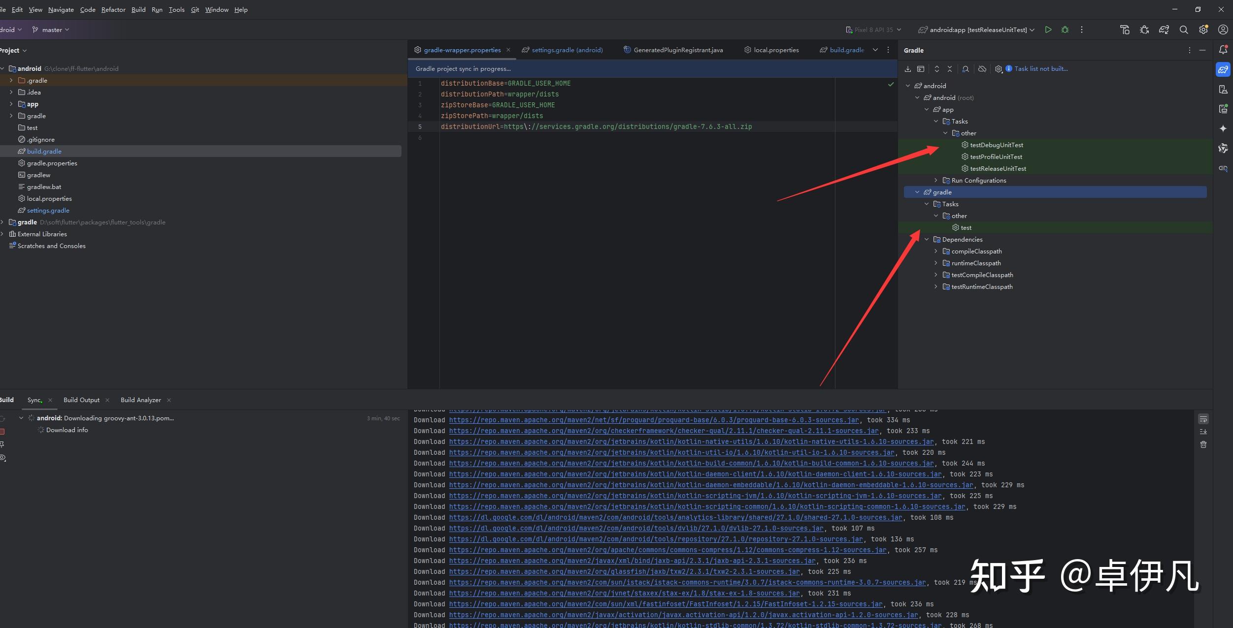Select testDebugUnitTest task under other
1233x628 pixels.
pyautogui.click(x=996, y=145)
